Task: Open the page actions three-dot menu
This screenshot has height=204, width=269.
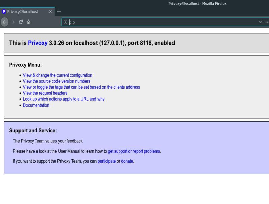Action: 267,22
